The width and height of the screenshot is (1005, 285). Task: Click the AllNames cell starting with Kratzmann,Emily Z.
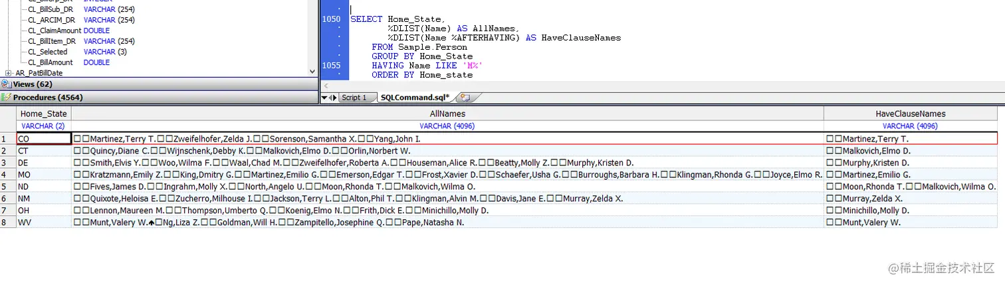(x=447, y=175)
